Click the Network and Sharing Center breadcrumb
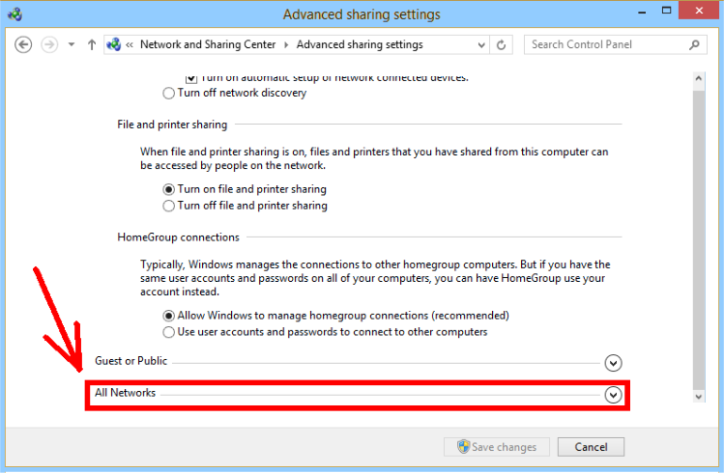Screen dimensions: 724x473 pos(208,44)
